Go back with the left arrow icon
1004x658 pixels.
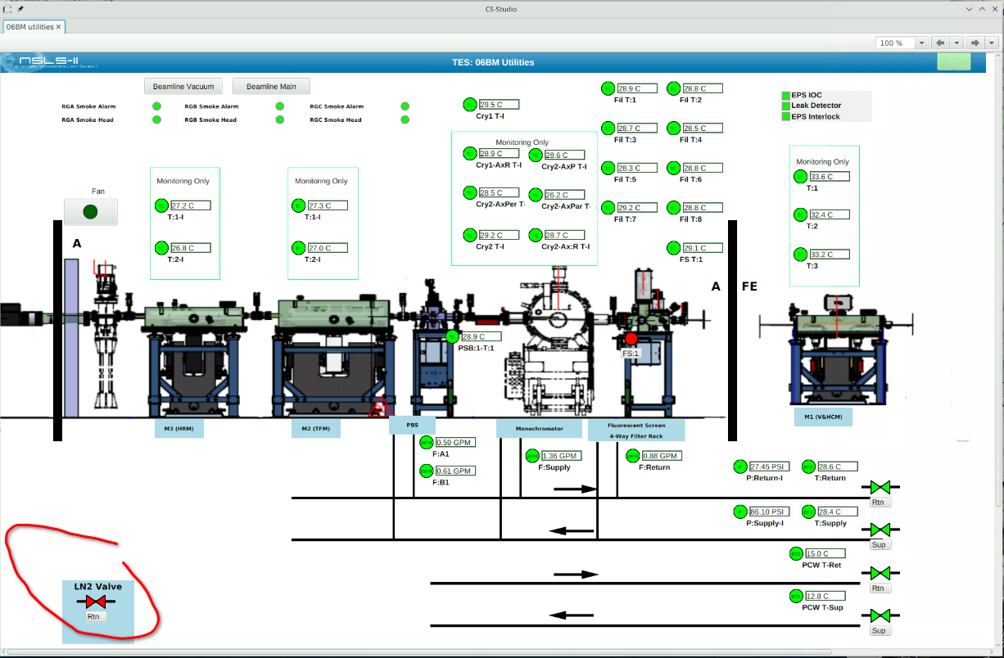[940, 43]
